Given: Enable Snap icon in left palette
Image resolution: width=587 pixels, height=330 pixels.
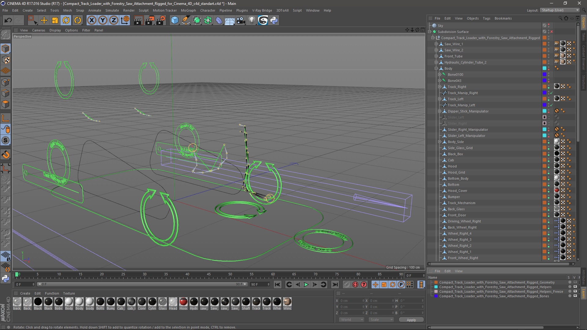Looking at the screenshot, I should 6,141.
